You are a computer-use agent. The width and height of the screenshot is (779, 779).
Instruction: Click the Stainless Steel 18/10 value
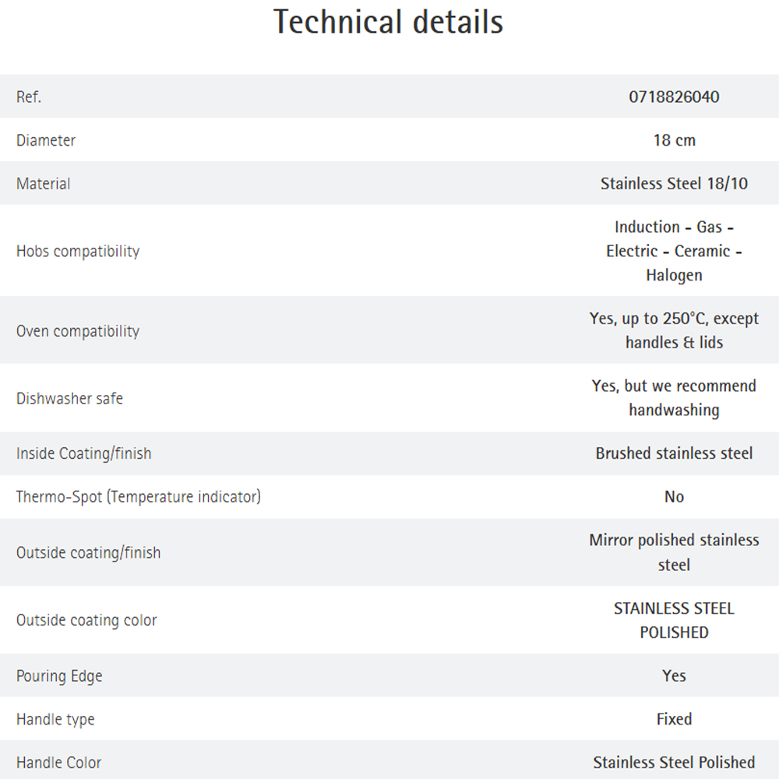point(674,183)
